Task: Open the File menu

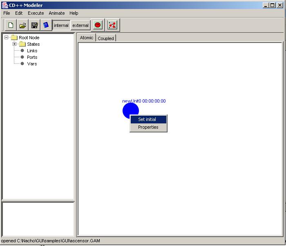Action: [x=7, y=13]
